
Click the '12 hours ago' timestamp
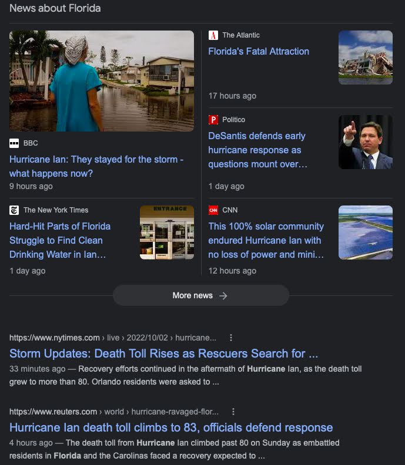(232, 271)
